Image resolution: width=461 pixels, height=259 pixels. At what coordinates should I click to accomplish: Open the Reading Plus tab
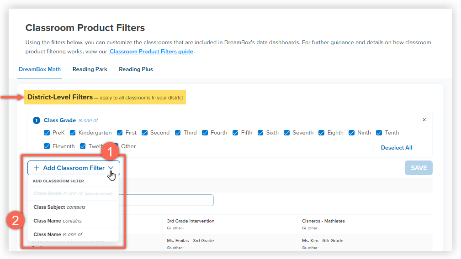click(x=136, y=69)
